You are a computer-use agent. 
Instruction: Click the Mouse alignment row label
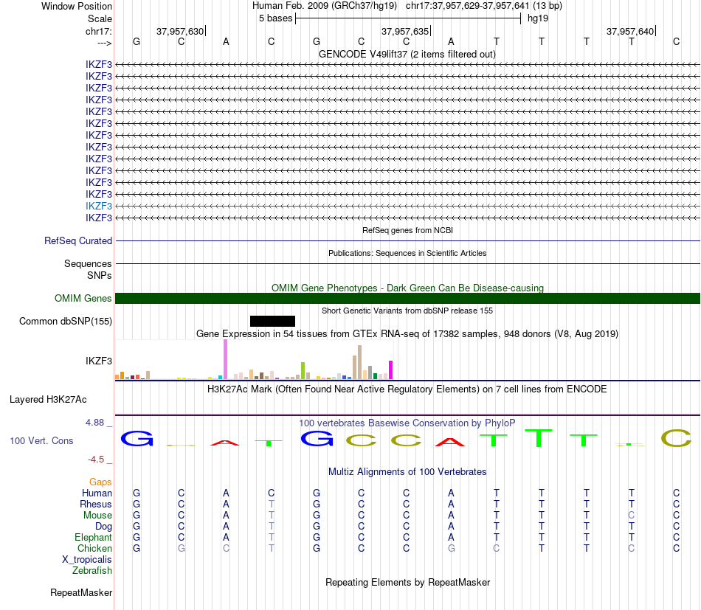click(x=97, y=516)
